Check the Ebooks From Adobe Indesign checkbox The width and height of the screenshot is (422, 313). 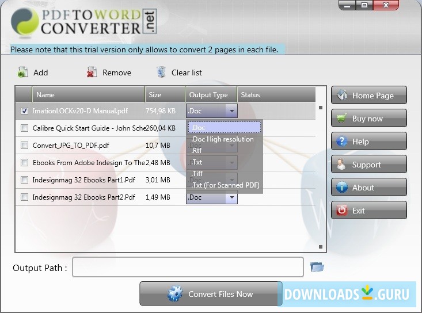(25, 163)
